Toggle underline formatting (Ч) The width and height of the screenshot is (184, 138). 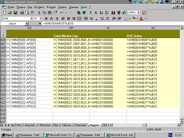57,18
